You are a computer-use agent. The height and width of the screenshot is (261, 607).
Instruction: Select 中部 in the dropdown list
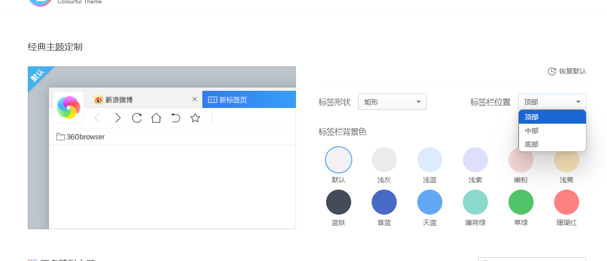pos(552,130)
